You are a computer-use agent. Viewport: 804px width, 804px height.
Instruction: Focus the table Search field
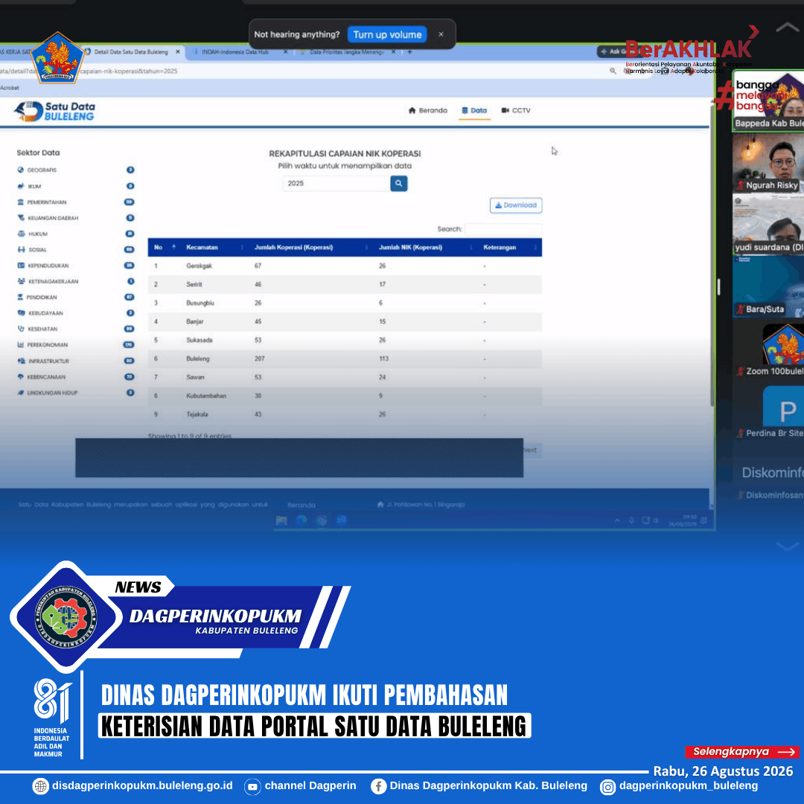tap(503, 229)
